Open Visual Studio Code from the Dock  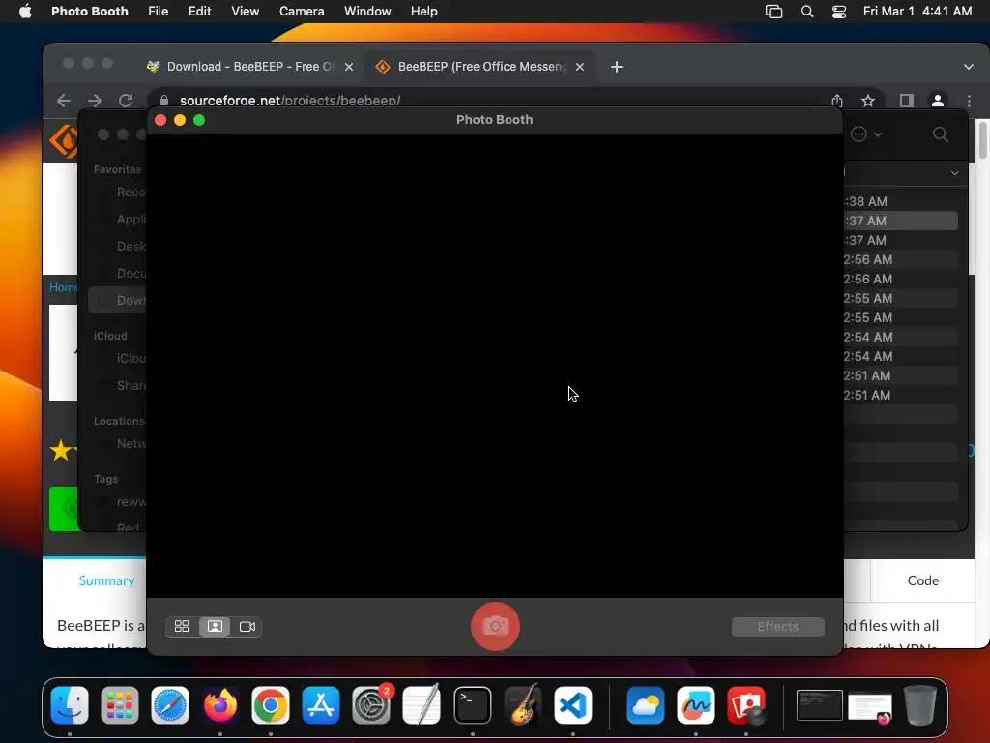click(572, 705)
